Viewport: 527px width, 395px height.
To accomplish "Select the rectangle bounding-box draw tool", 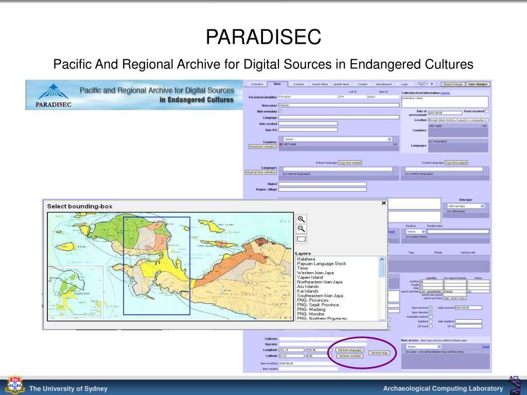I will tap(301, 239).
